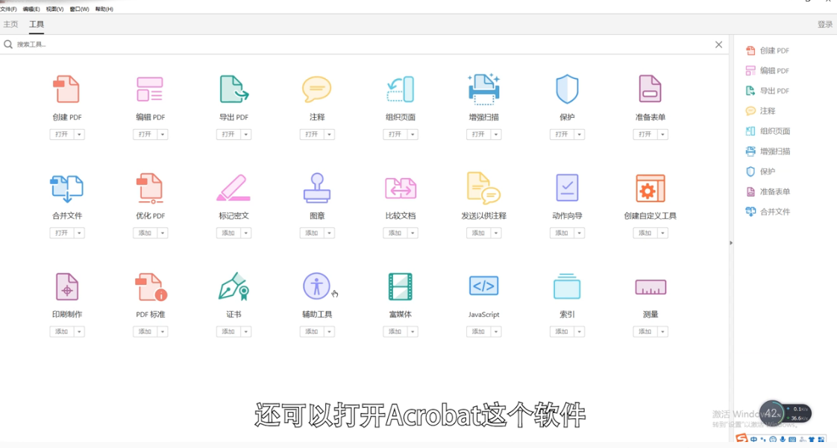Screen dimensions: 837x448
Task: Open dropdown arrow under 优化 PDF
Action: [x=163, y=233]
